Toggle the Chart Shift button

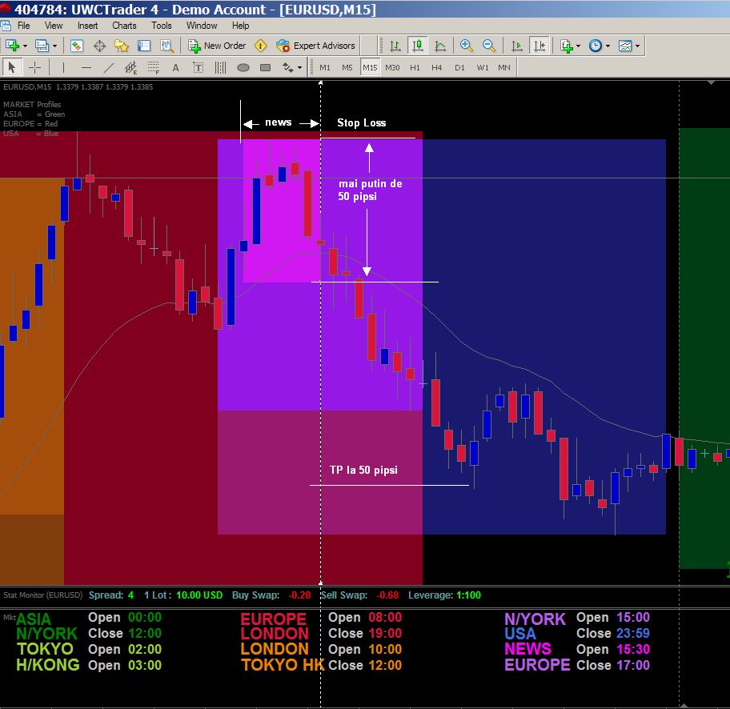540,46
